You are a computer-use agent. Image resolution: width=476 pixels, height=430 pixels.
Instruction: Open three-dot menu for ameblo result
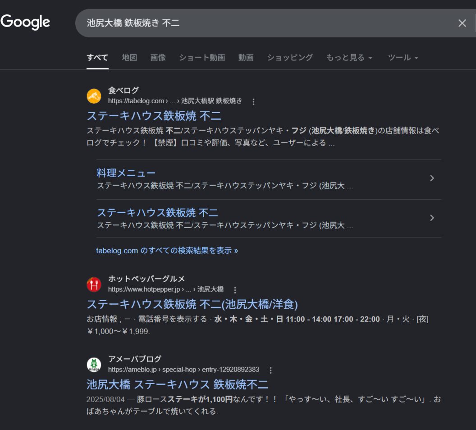click(270, 370)
